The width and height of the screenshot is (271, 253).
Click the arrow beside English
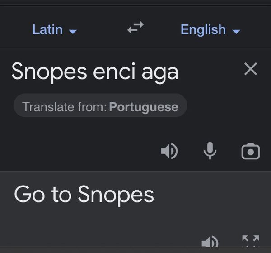click(x=236, y=32)
